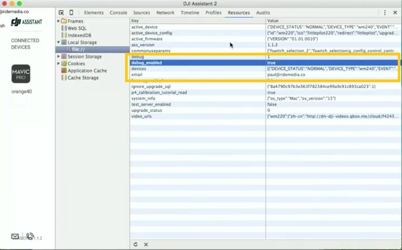Click the inspect element cursor icon
The height and width of the screenshot is (250, 402).
[61, 13]
